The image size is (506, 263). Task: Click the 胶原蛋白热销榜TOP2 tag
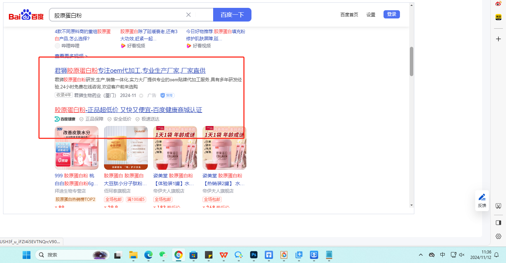[76, 199]
